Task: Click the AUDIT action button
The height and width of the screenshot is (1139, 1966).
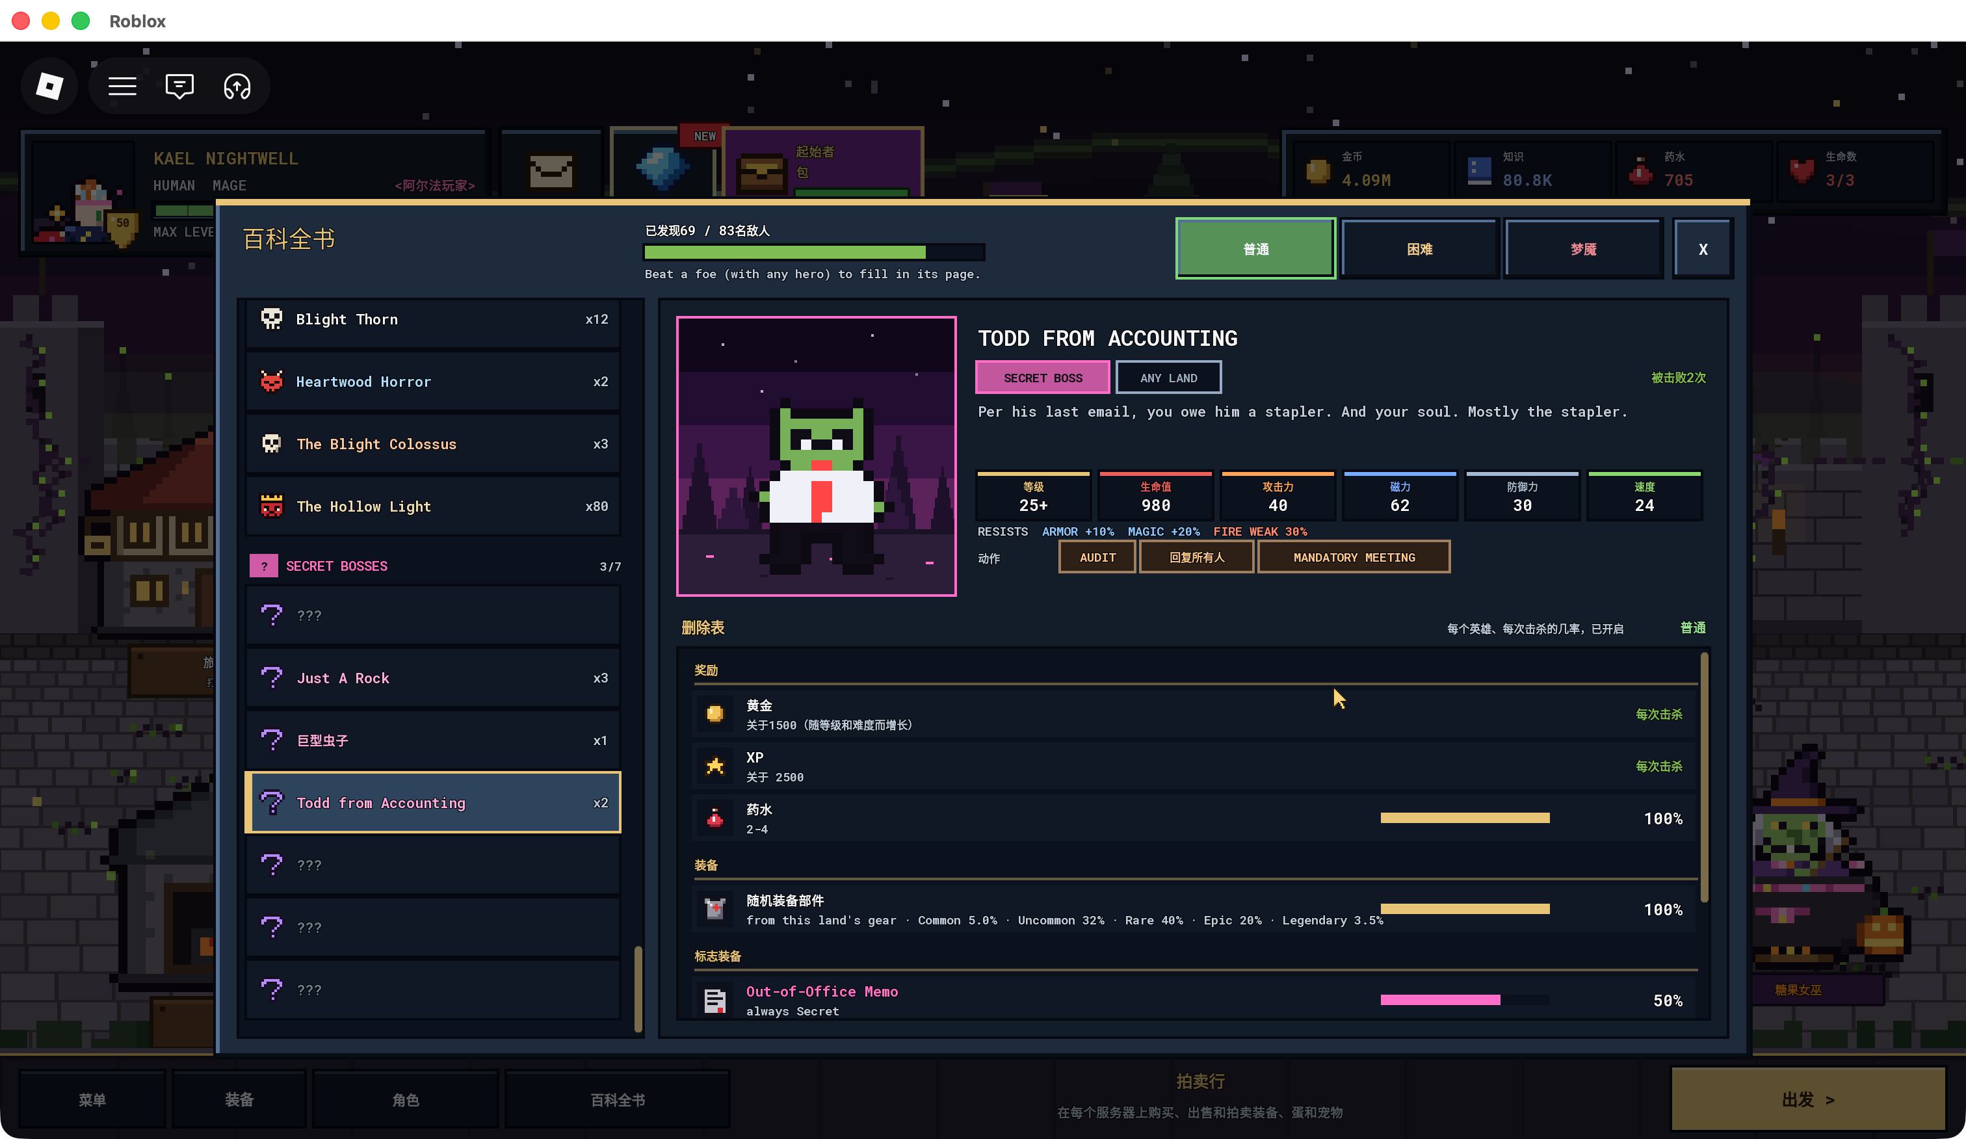Action: pos(1097,557)
